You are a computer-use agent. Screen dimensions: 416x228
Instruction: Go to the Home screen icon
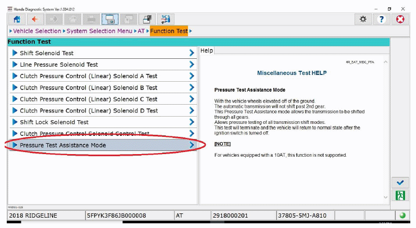coord(17,19)
